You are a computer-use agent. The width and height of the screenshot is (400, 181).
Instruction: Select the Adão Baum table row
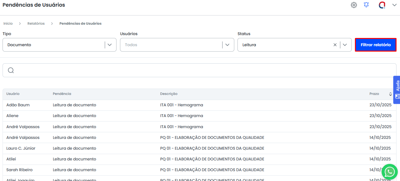(18, 105)
